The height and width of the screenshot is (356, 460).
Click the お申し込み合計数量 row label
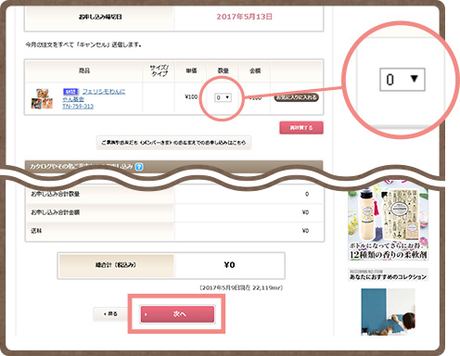tap(56, 194)
